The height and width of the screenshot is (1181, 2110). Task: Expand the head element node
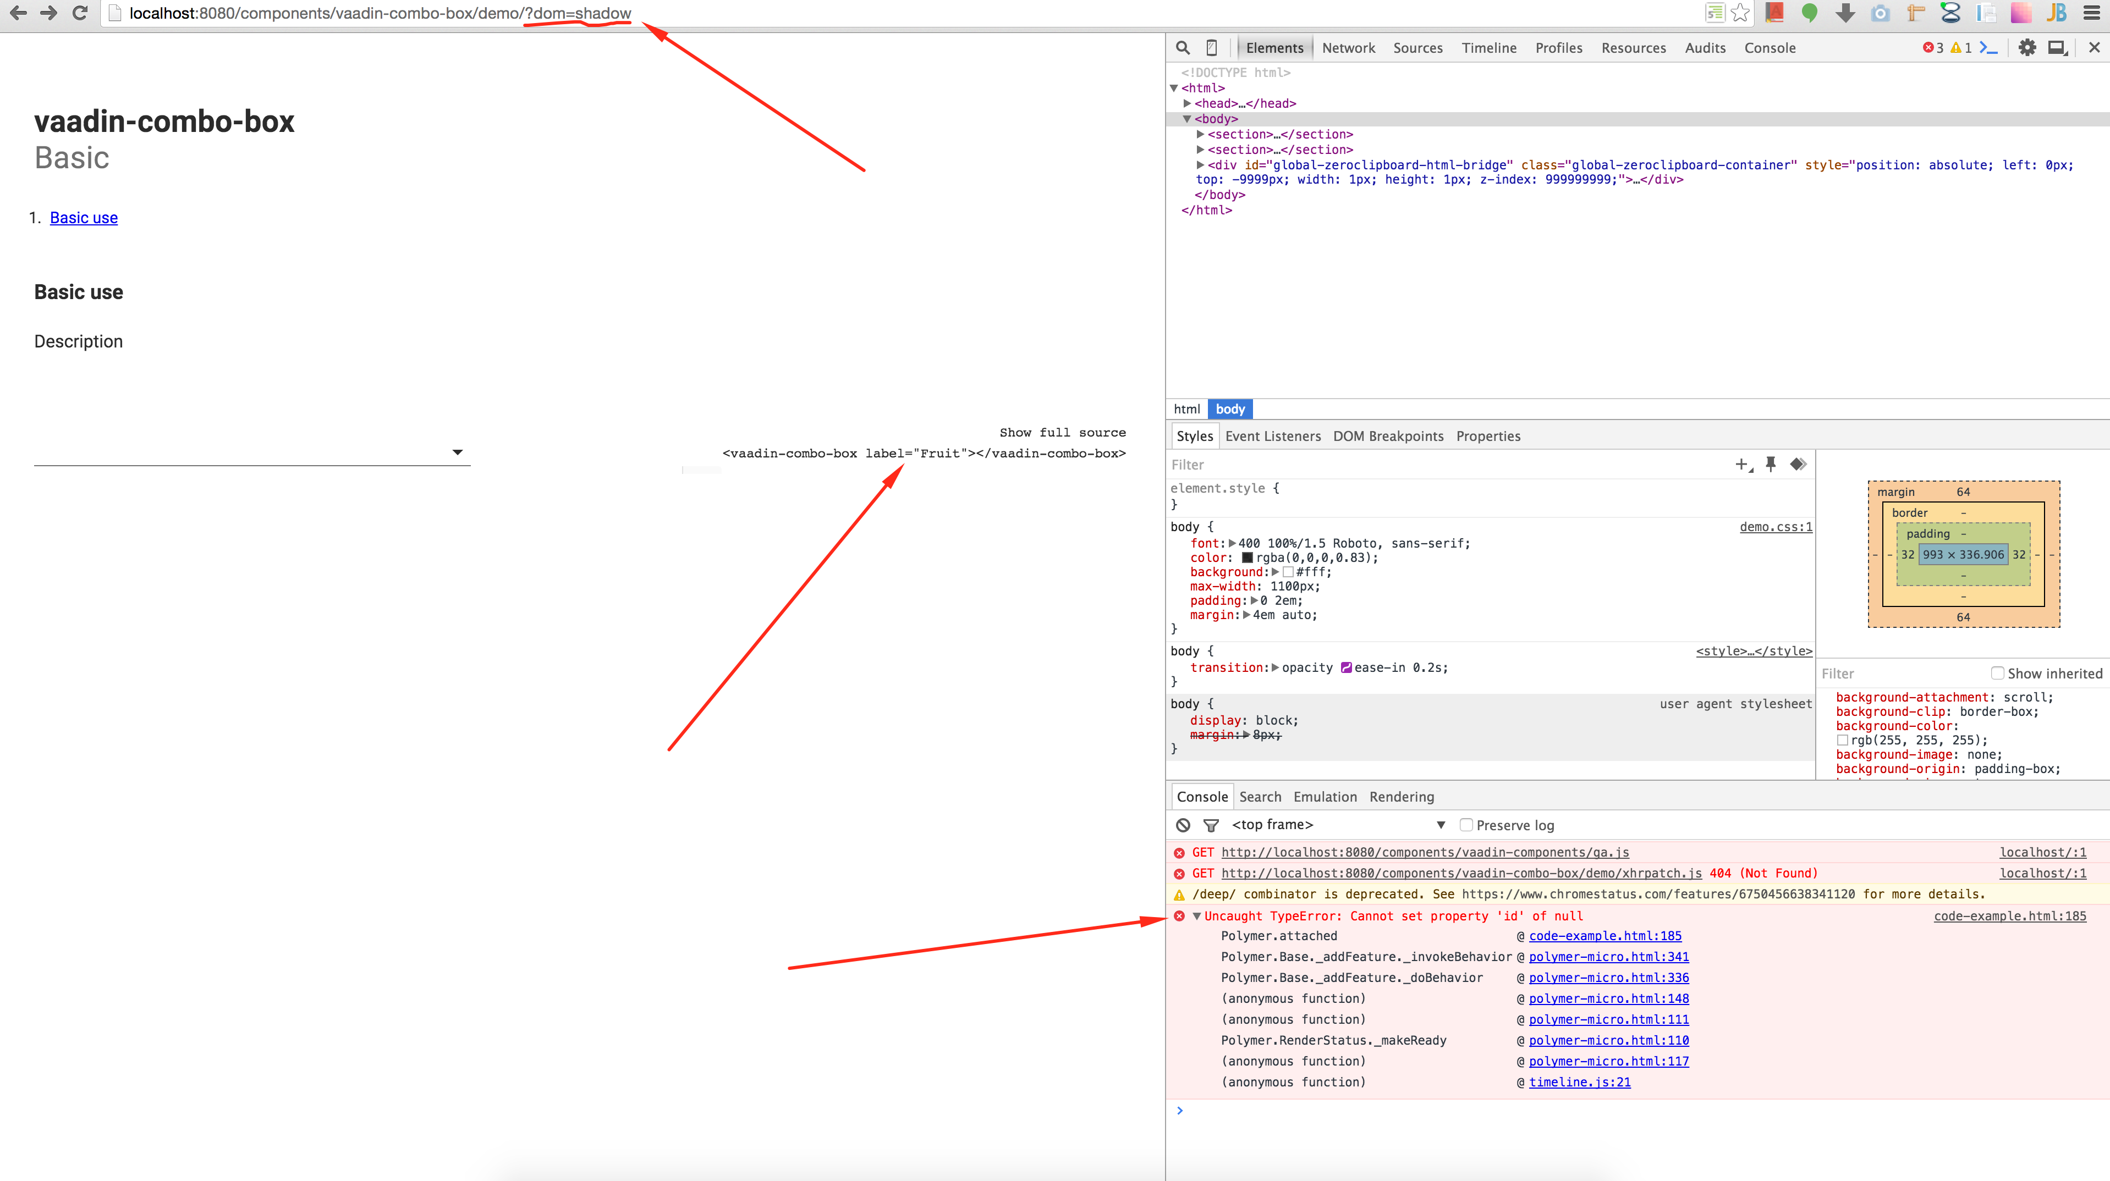tap(1187, 103)
